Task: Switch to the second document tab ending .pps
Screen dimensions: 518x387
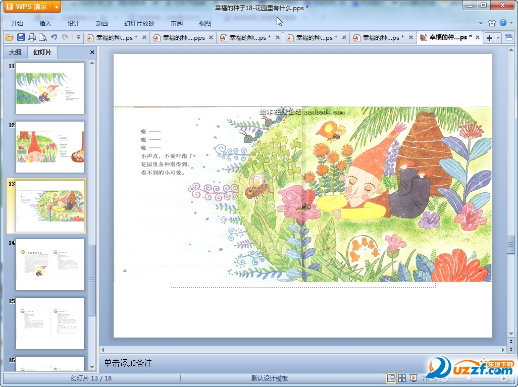Action: point(179,38)
